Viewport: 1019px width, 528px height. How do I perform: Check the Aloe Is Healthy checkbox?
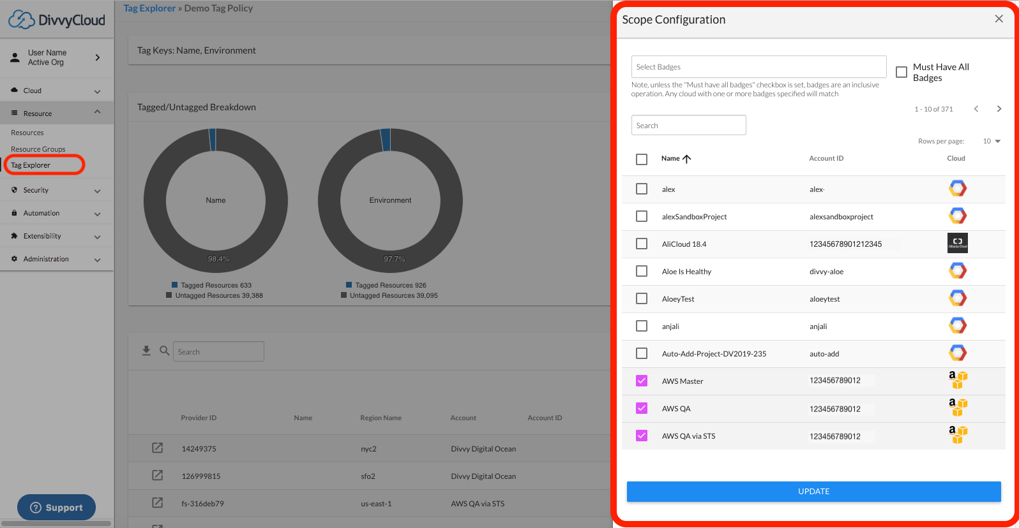point(642,271)
